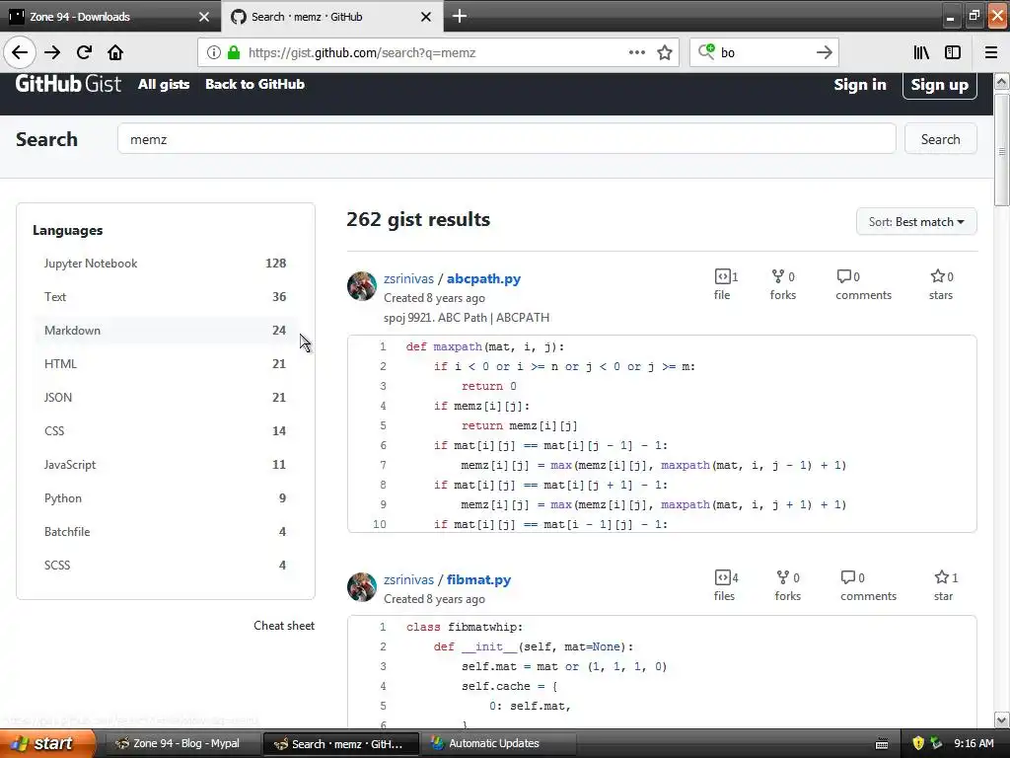Close the Zone 94 - Downloads tab
Viewport: 1010px width, 758px height.
coord(204,17)
